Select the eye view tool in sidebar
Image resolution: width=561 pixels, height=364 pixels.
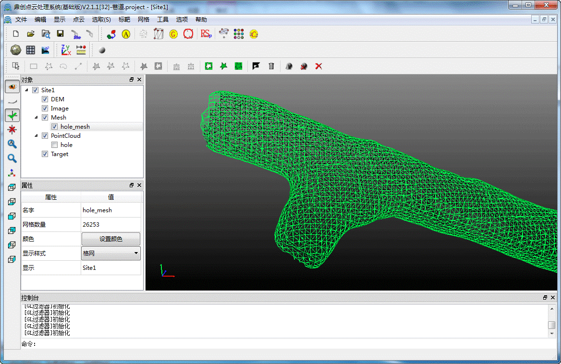click(x=12, y=87)
